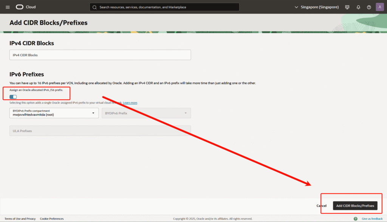Open Terms of Use and Privacy
387x222 pixels.
click(20, 219)
